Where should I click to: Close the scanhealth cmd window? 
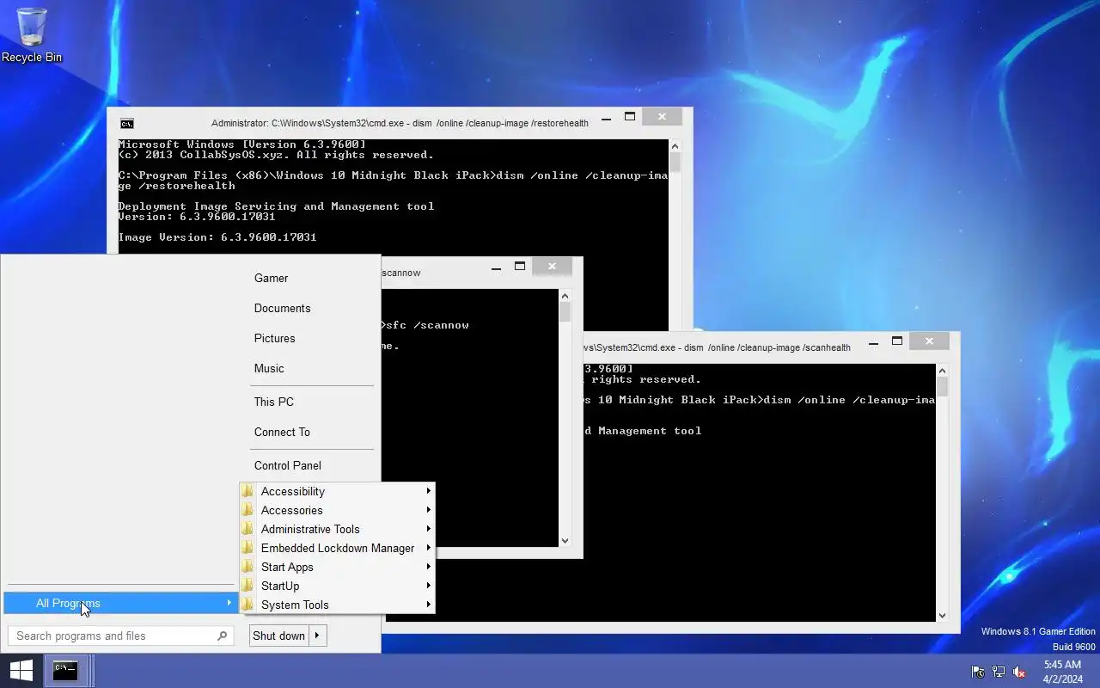point(929,341)
